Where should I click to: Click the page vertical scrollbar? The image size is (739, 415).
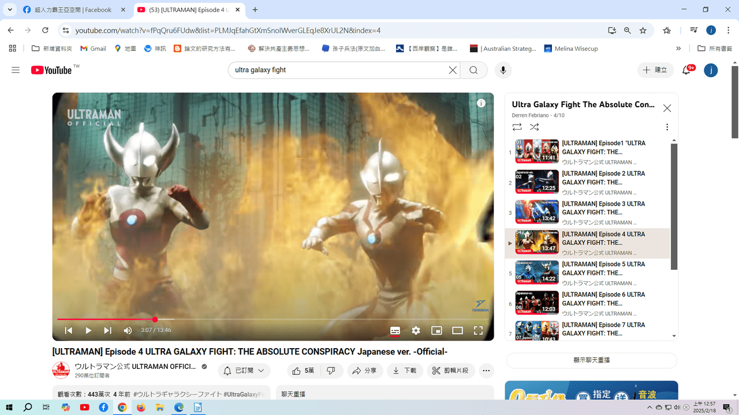click(x=735, y=102)
